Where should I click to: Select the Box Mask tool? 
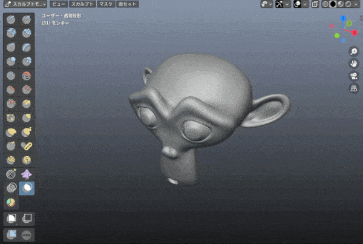[11, 219]
